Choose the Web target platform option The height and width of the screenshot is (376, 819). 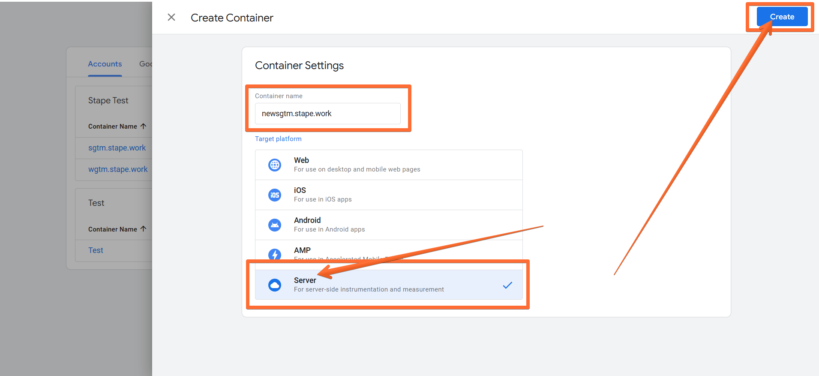click(x=389, y=165)
